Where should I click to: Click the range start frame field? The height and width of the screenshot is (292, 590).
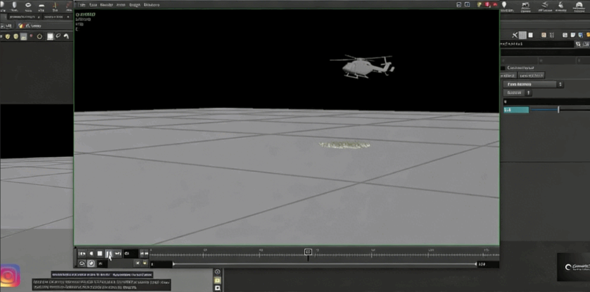pyautogui.click(x=161, y=264)
